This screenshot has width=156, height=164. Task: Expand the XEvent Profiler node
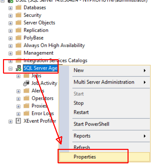pos(10,122)
